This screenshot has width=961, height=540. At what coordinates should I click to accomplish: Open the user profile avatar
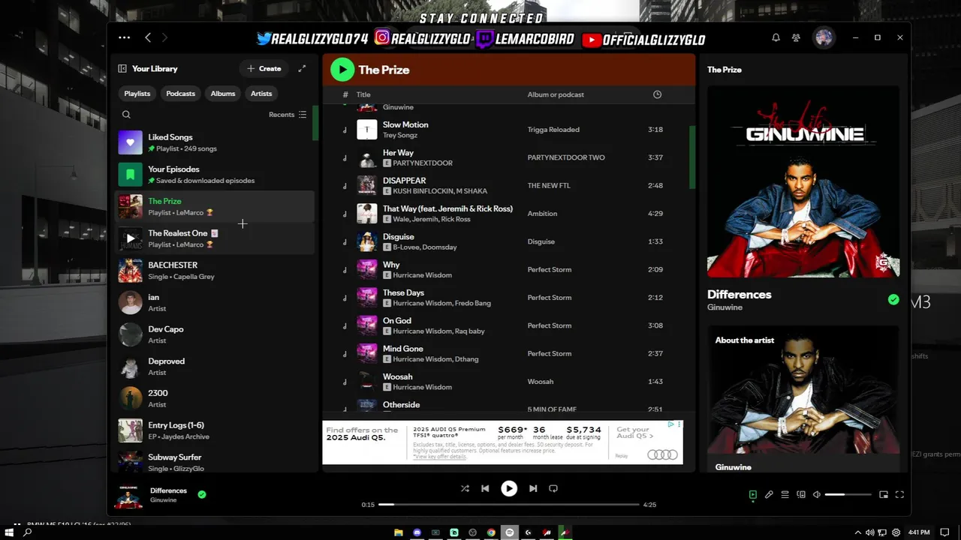pos(824,37)
